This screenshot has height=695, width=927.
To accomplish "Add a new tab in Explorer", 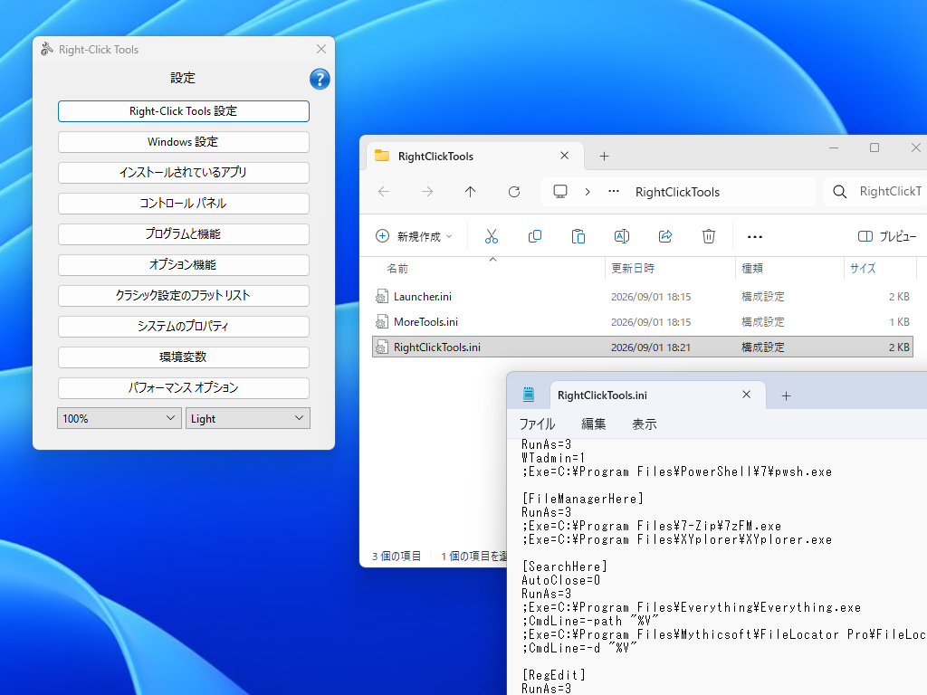I will (604, 156).
